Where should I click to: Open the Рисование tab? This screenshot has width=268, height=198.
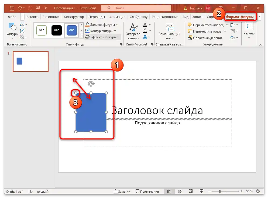coord(51,17)
